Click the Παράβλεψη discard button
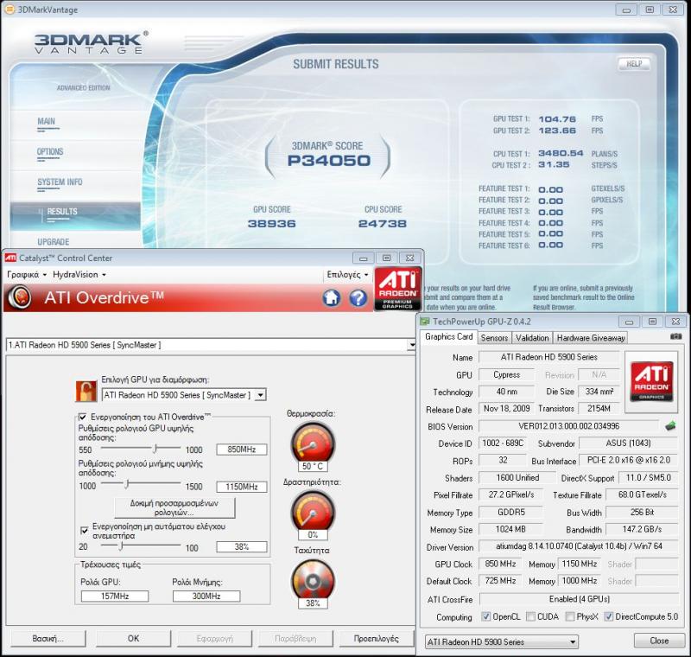Screen dimensions: 691x657 tap(295, 638)
